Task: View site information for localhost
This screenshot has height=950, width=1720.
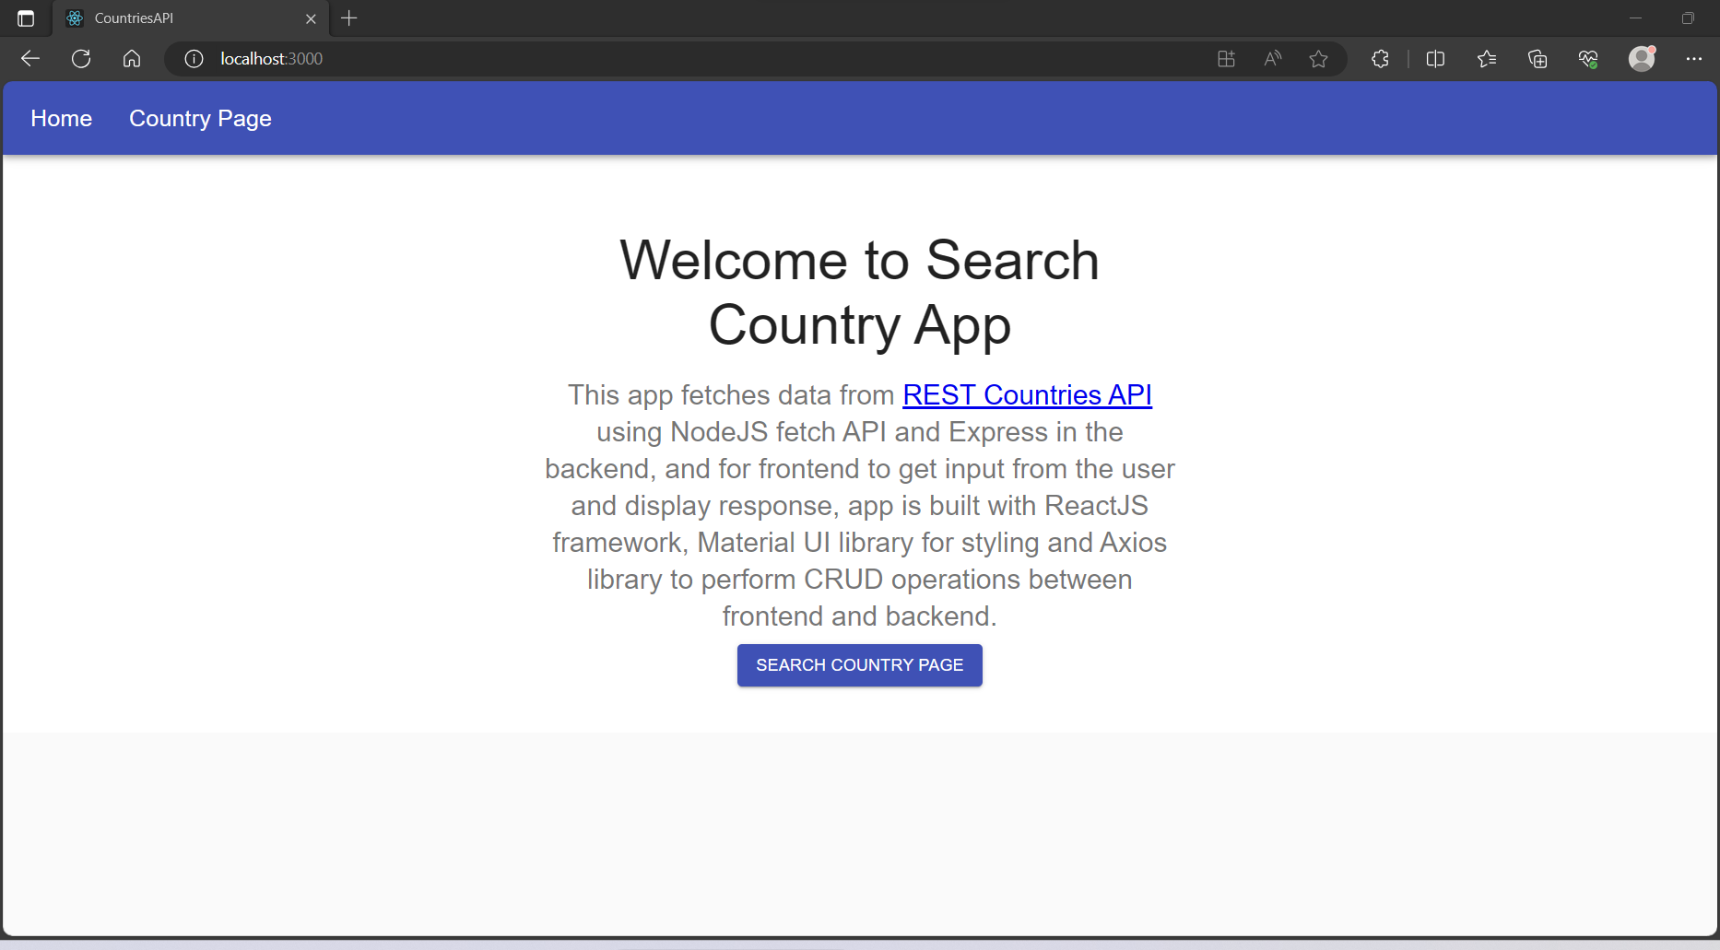Action: click(193, 58)
